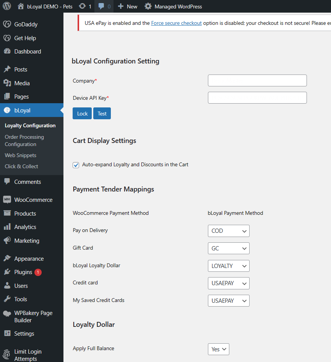Click the Settings sliders icon

7,333
